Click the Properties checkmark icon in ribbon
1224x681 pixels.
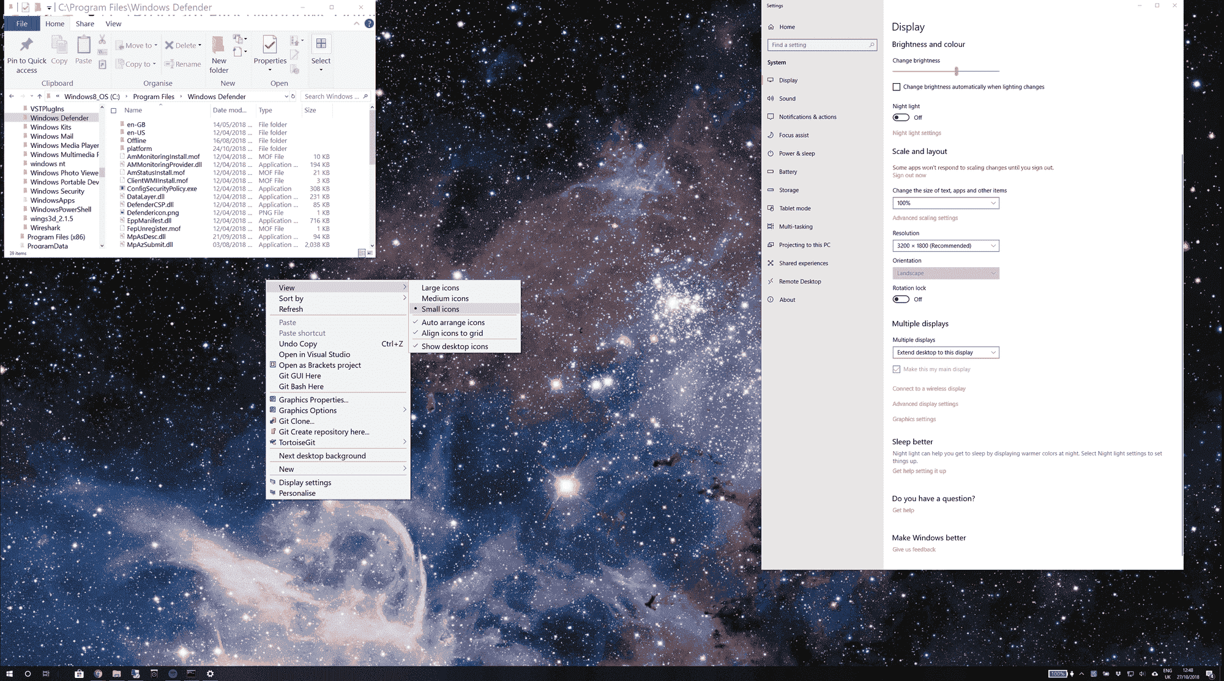point(270,45)
